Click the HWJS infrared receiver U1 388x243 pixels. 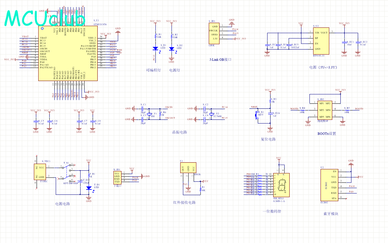pos(188,168)
